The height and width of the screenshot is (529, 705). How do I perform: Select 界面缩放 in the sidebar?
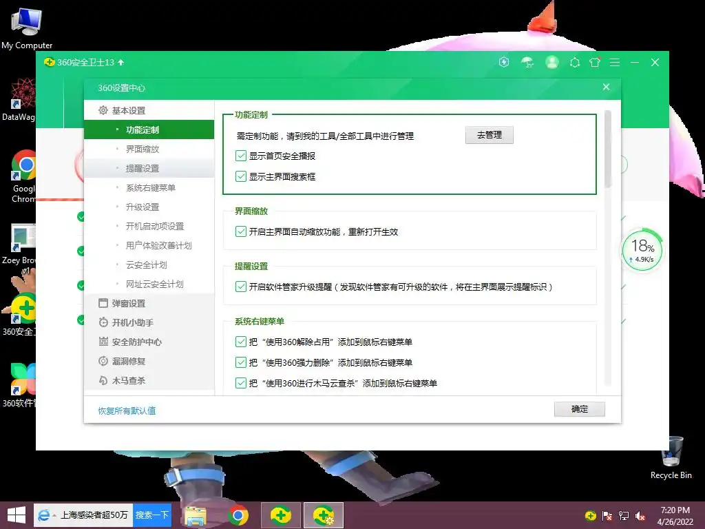click(149, 149)
